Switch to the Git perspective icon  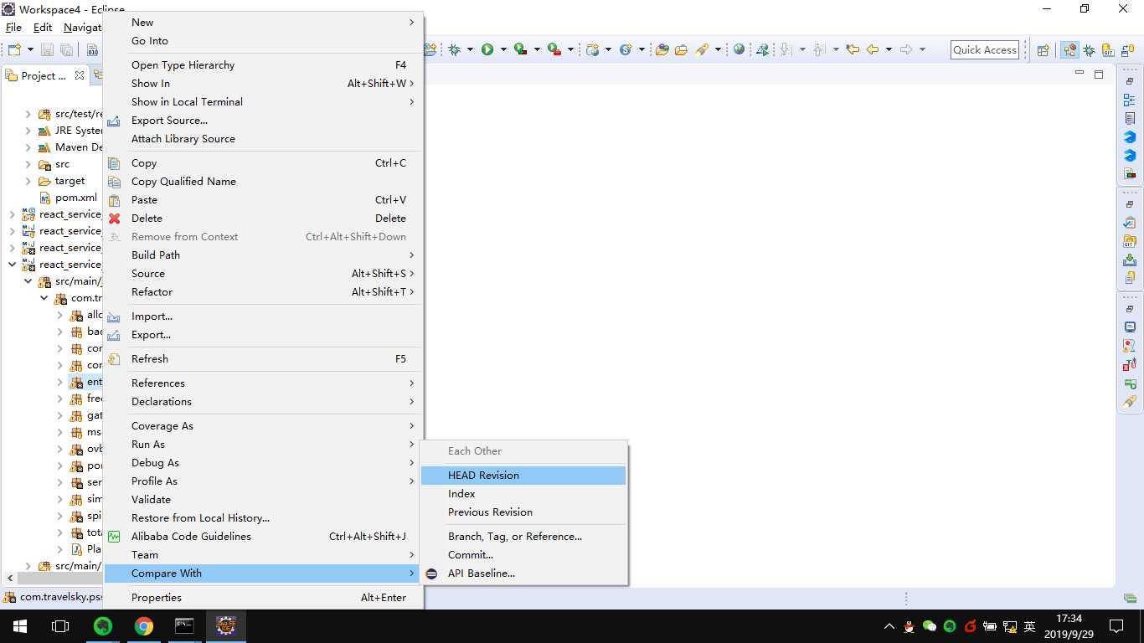(1108, 50)
